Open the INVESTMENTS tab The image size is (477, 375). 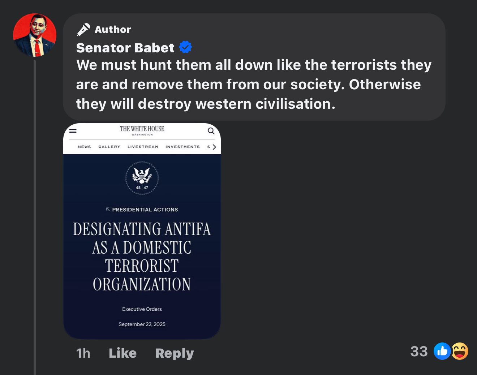182,147
